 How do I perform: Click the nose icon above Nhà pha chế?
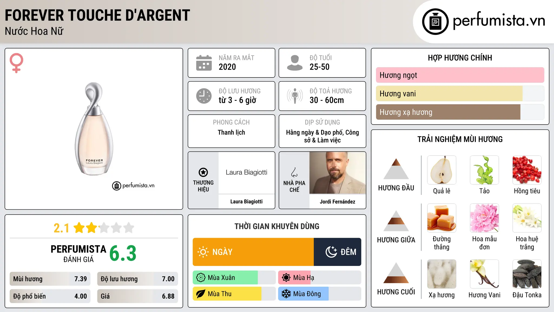[x=294, y=172]
